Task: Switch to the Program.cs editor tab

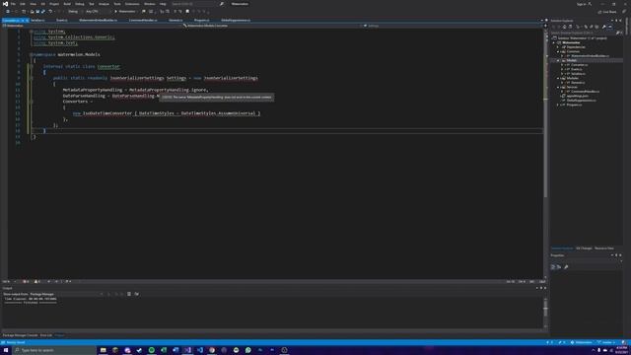Action: click(x=201, y=20)
